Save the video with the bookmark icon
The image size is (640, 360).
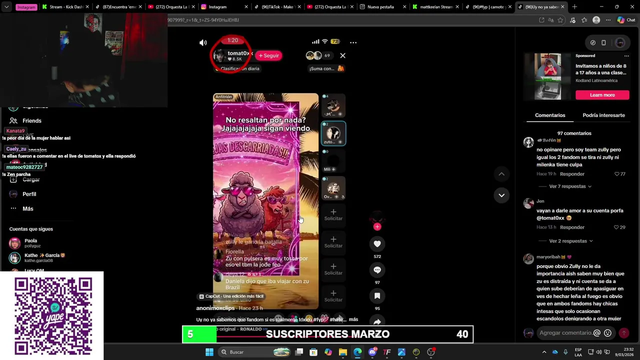(377, 296)
